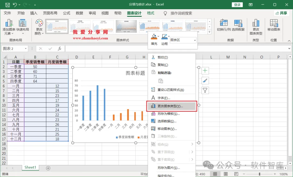Choose Cut (剪切) from context menu
This screenshot has width=293, height=177.
pos(171,57)
